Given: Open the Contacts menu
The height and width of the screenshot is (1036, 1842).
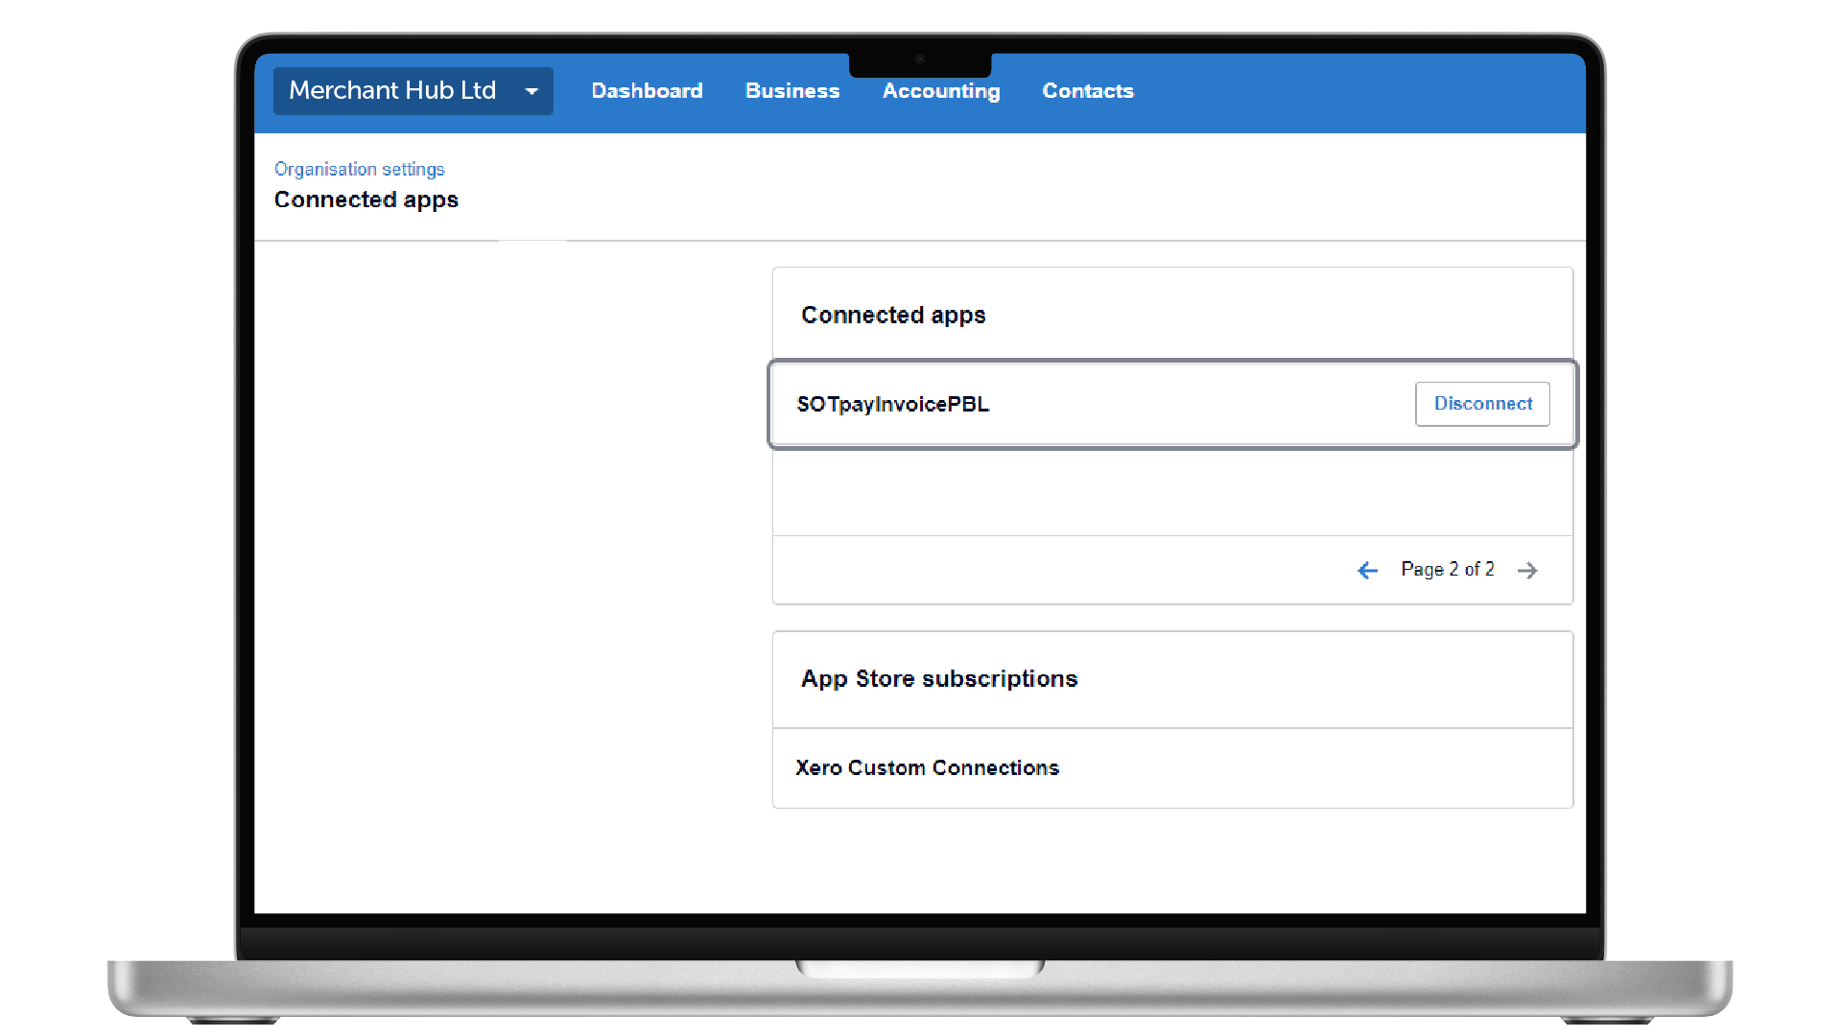Looking at the screenshot, I should coord(1088,91).
